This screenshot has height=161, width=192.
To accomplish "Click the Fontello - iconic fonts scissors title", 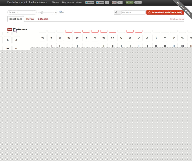I will click(27, 2).
